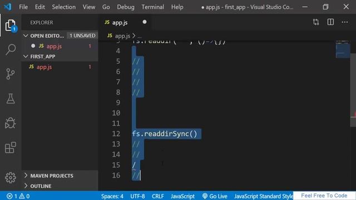Open the Terminal menu

(152, 7)
